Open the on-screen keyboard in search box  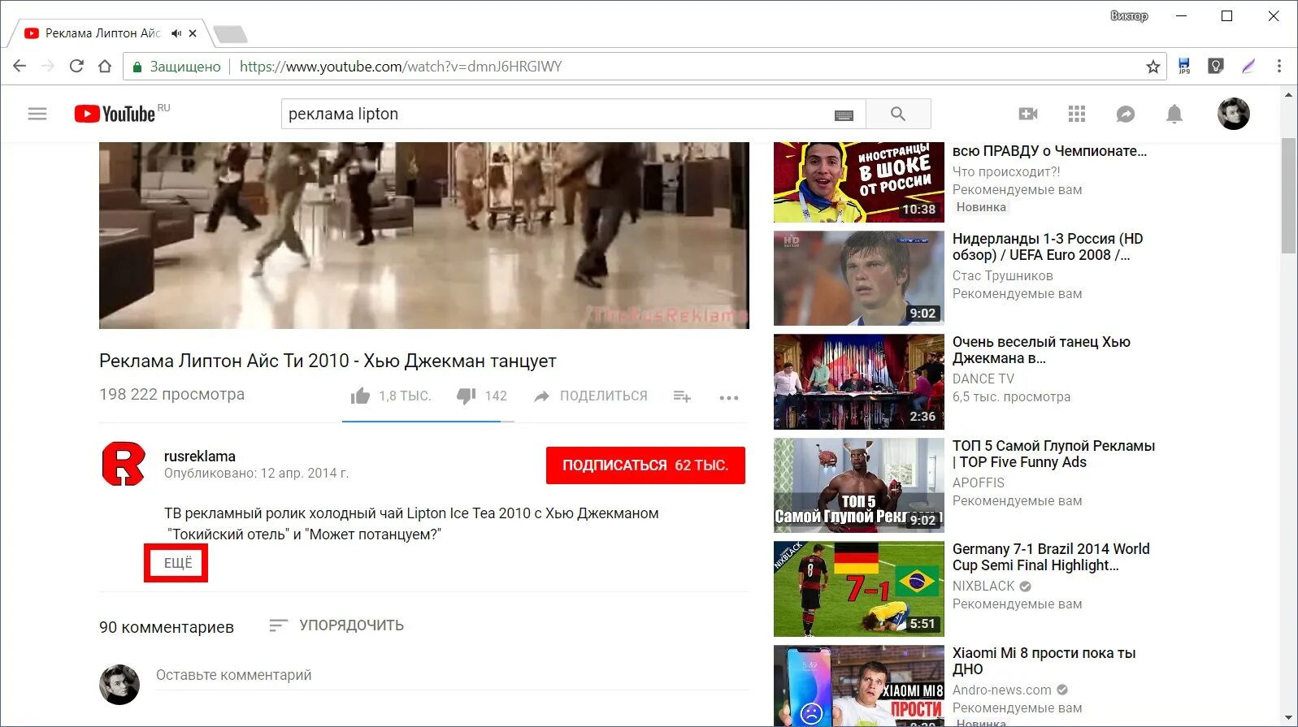[x=844, y=115]
